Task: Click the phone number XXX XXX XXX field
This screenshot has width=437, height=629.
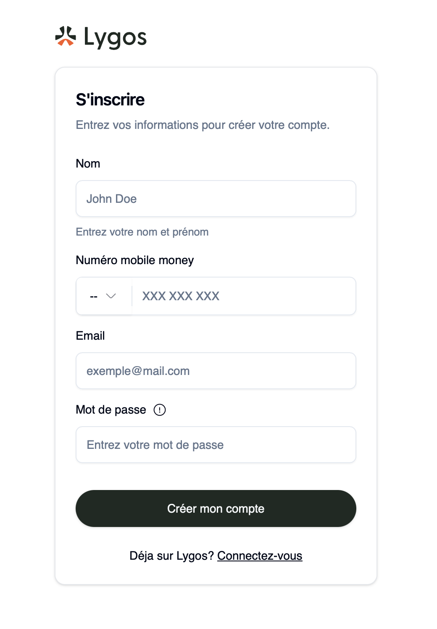Action: point(244,296)
